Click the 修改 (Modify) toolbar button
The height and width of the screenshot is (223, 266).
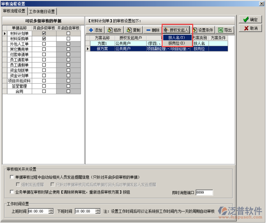pos(114,30)
